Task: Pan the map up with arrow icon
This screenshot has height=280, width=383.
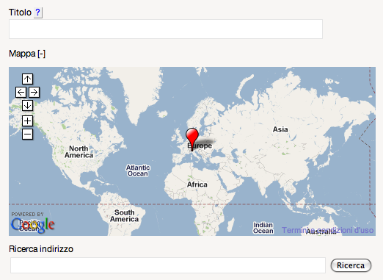Action: [27, 79]
